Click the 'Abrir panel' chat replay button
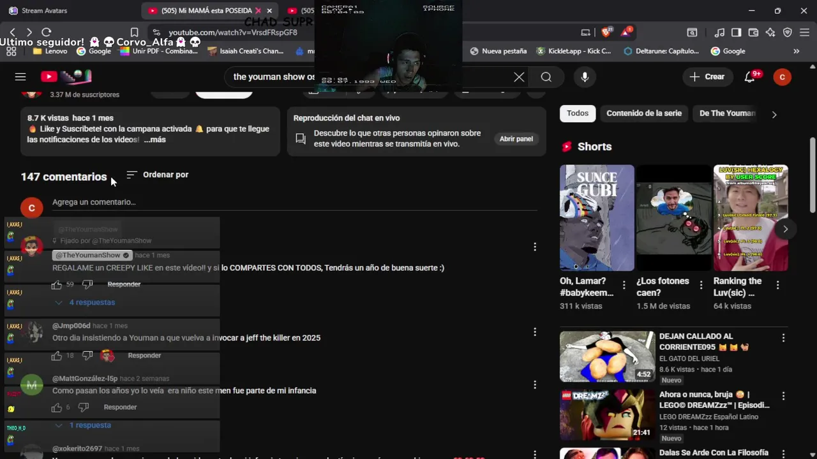 pos(516,139)
